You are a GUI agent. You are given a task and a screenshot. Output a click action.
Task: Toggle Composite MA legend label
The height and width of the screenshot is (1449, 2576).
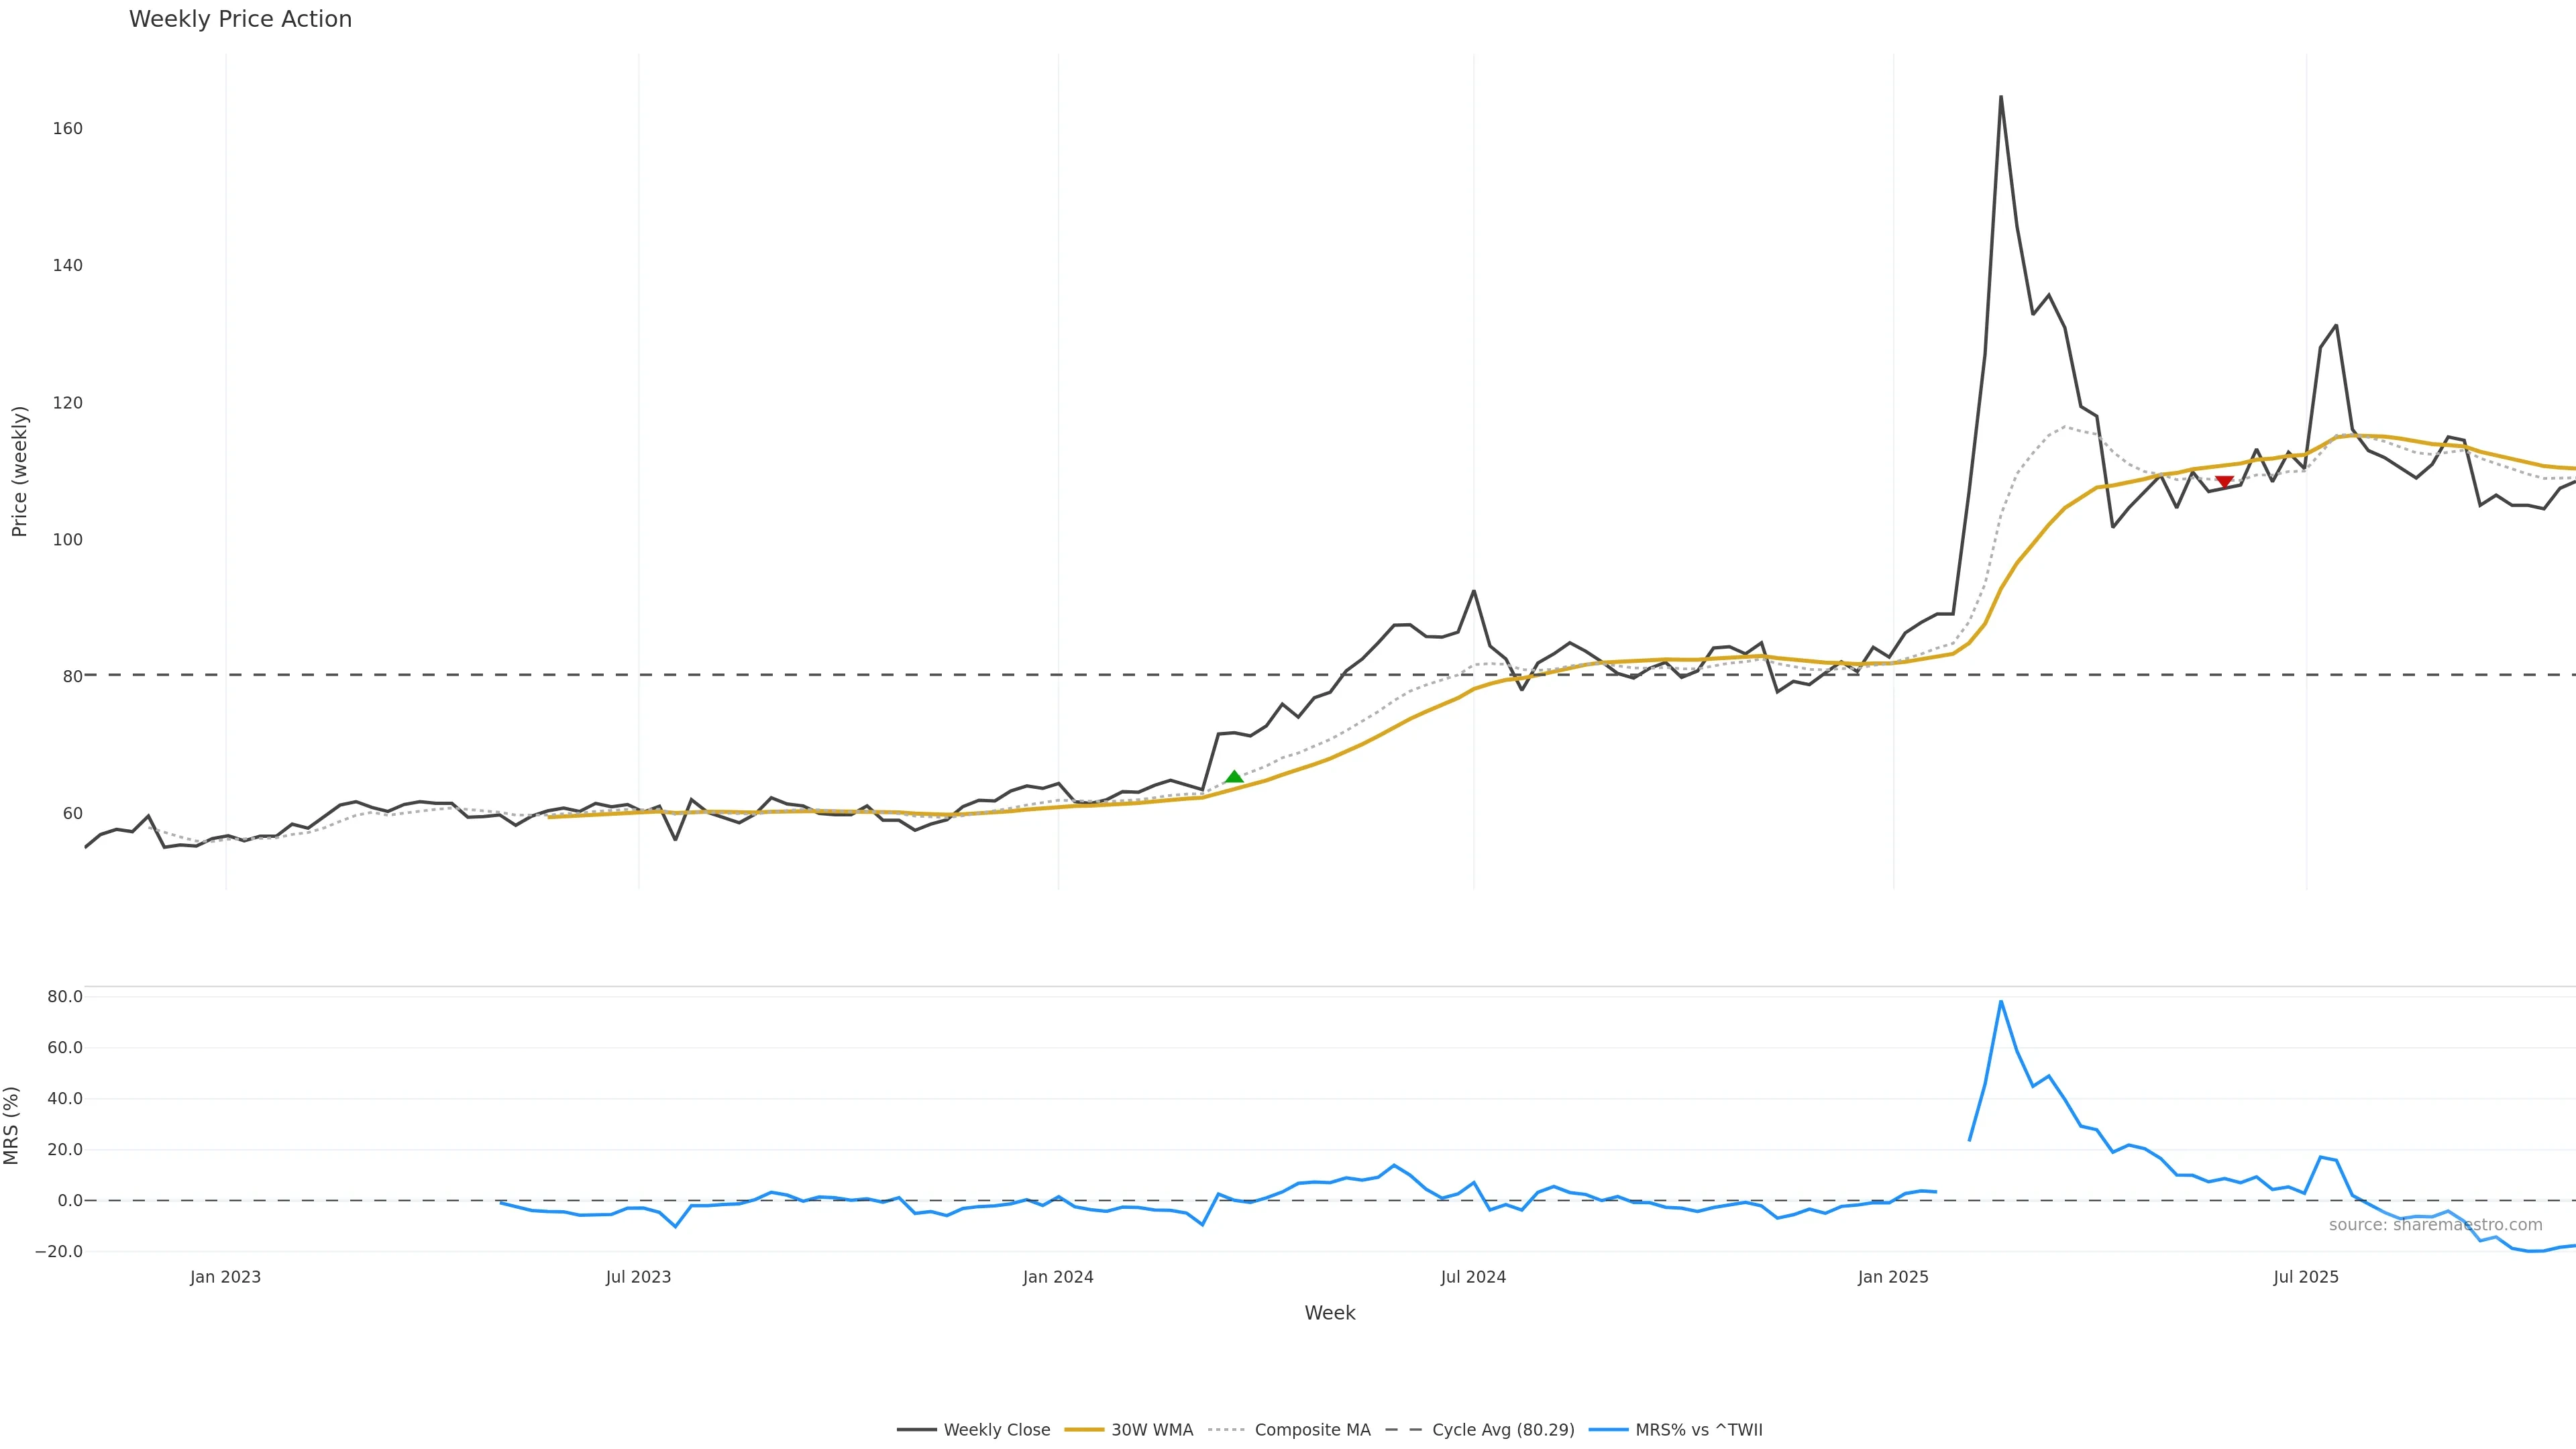(x=1312, y=1430)
